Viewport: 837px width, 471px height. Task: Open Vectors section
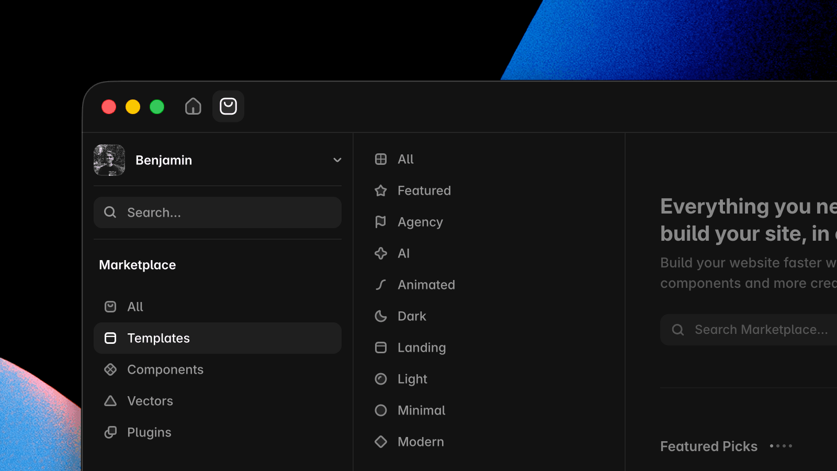(218, 401)
